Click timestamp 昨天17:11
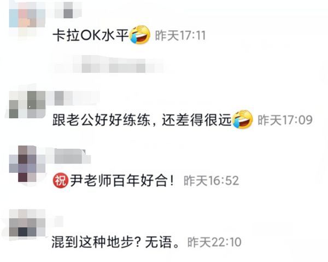Screen dimensions: 328x262 180,36
